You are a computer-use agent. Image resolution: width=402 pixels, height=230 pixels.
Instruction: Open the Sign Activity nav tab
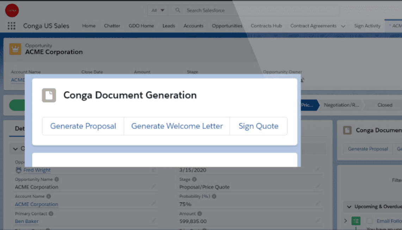[367, 26]
